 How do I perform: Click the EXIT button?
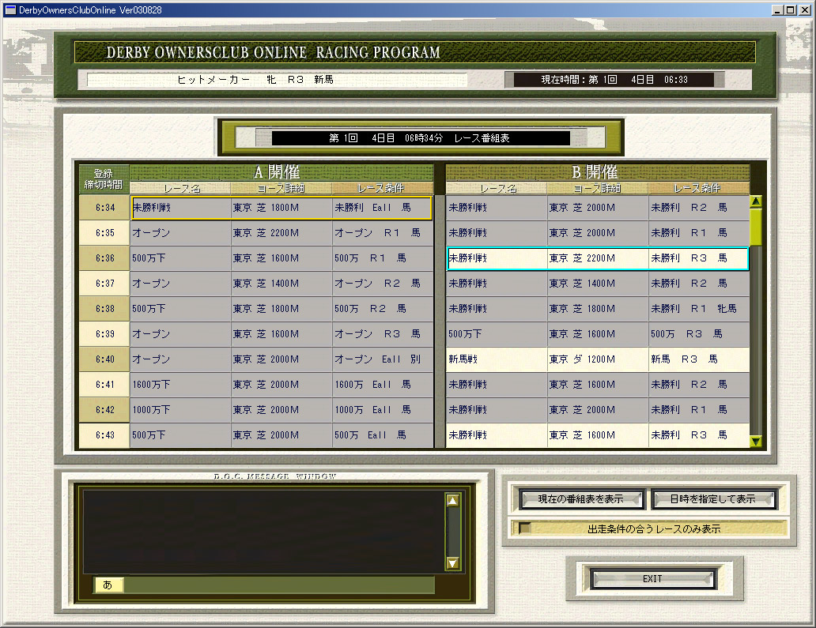click(x=652, y=579)
